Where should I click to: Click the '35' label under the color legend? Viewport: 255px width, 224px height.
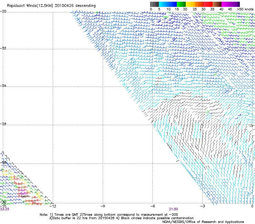212,9
